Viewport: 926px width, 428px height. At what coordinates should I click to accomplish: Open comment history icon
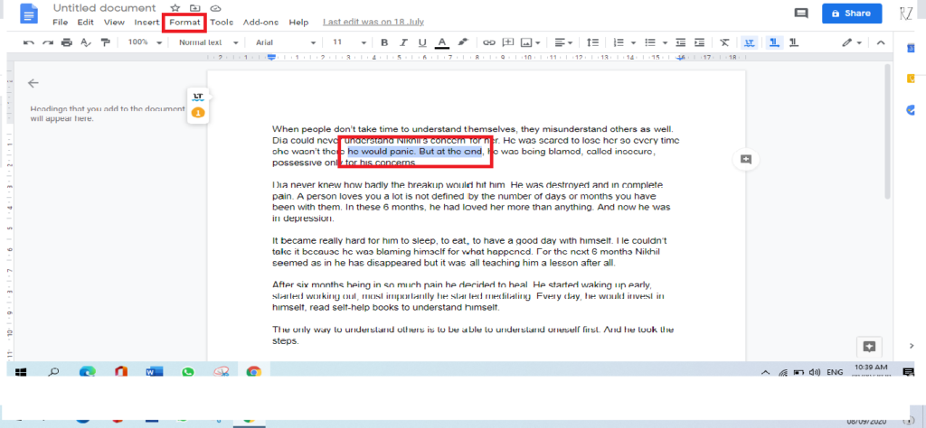click(x=801, y=13)
